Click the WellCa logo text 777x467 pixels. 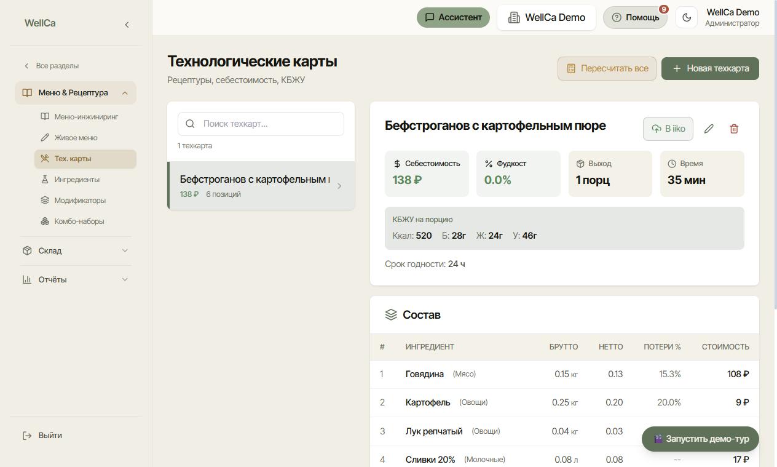(x=40, y=23)
